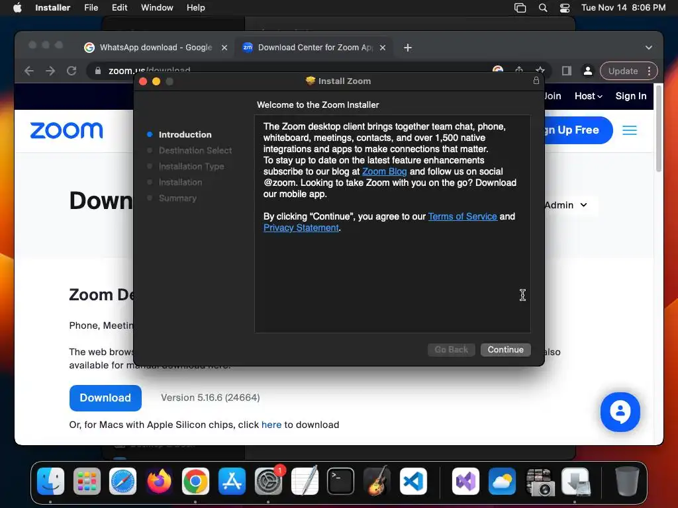Click the 'here' Apple Silicon download link
Image resolution: width=678 pixels, height=508 pixels.
click(x=271, y=425)
